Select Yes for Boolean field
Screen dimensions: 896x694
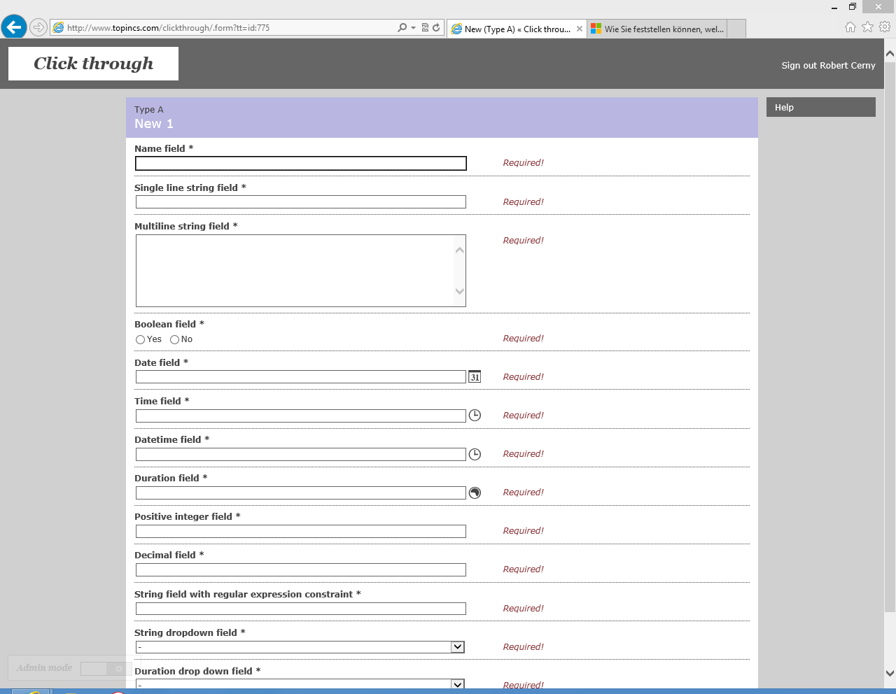tap(141, 340)
